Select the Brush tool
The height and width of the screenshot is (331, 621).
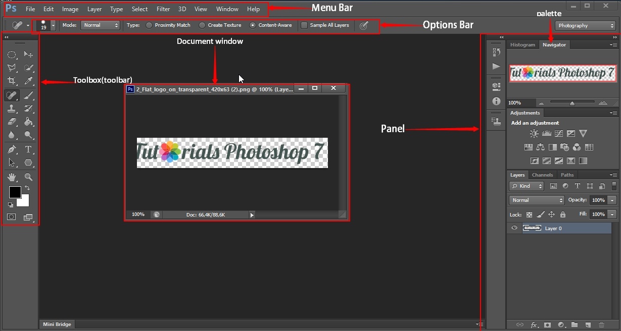click(29, 95)
